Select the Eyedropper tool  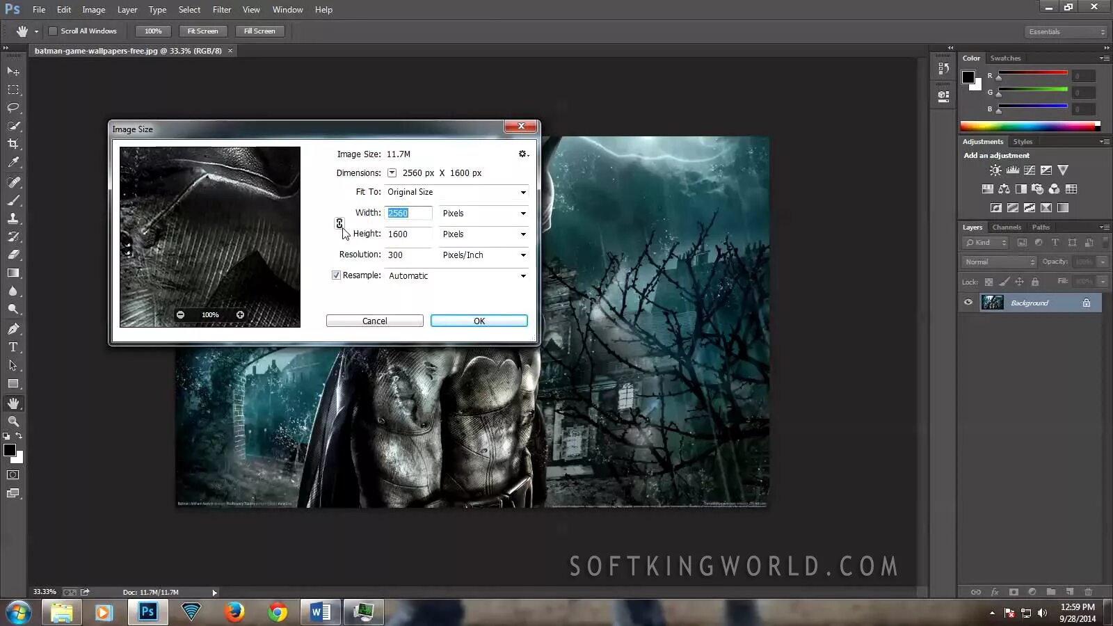tap(13, 162)
